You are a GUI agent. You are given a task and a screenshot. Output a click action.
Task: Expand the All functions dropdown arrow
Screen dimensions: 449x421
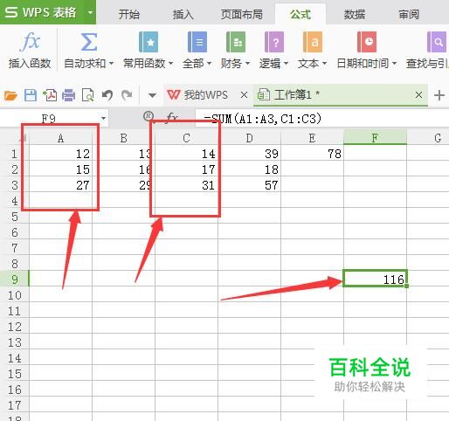tap(209, 63)
